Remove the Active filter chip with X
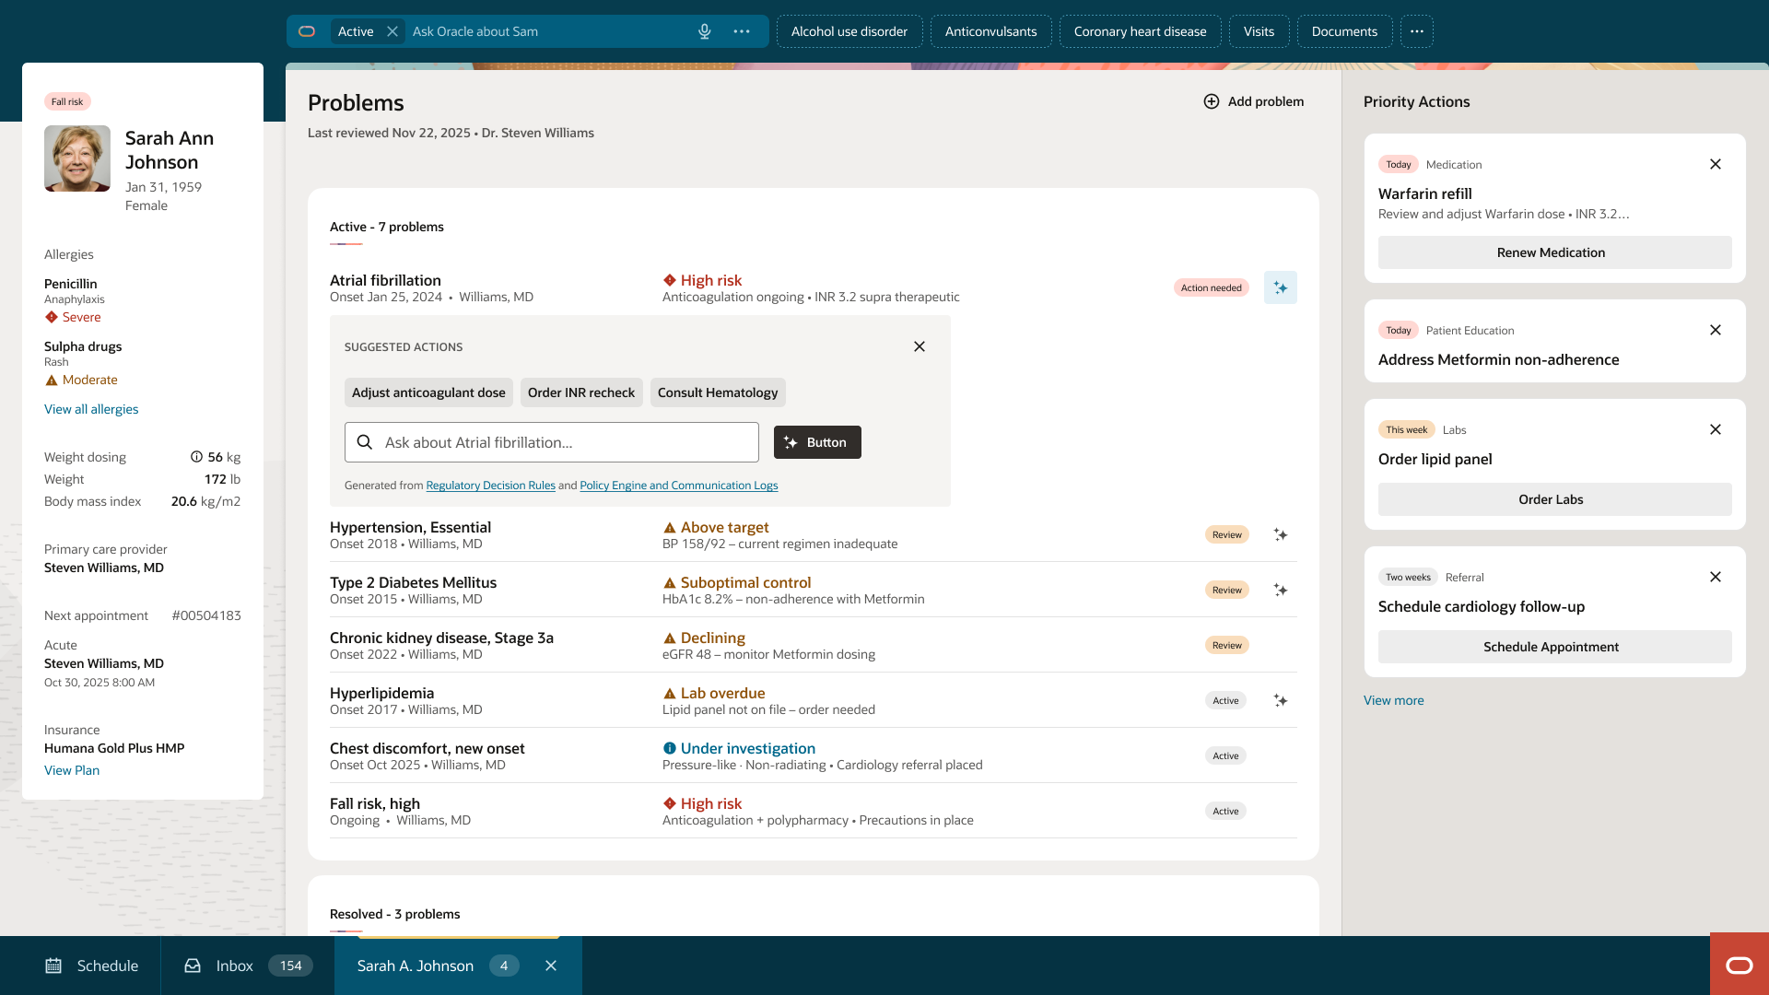The height and width of the screenshot is (995, 1769). tap(392, 31)
